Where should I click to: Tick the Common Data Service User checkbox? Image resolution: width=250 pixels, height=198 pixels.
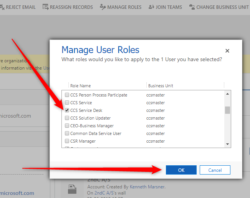click(x=67, y=133)
